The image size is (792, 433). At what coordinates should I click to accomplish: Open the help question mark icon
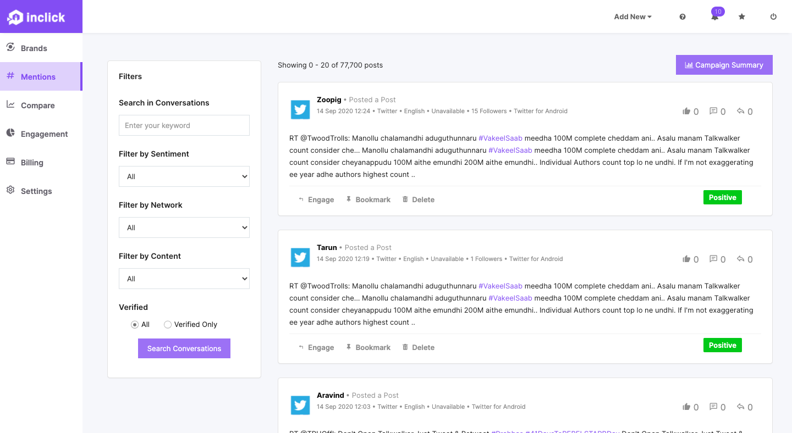683,17
